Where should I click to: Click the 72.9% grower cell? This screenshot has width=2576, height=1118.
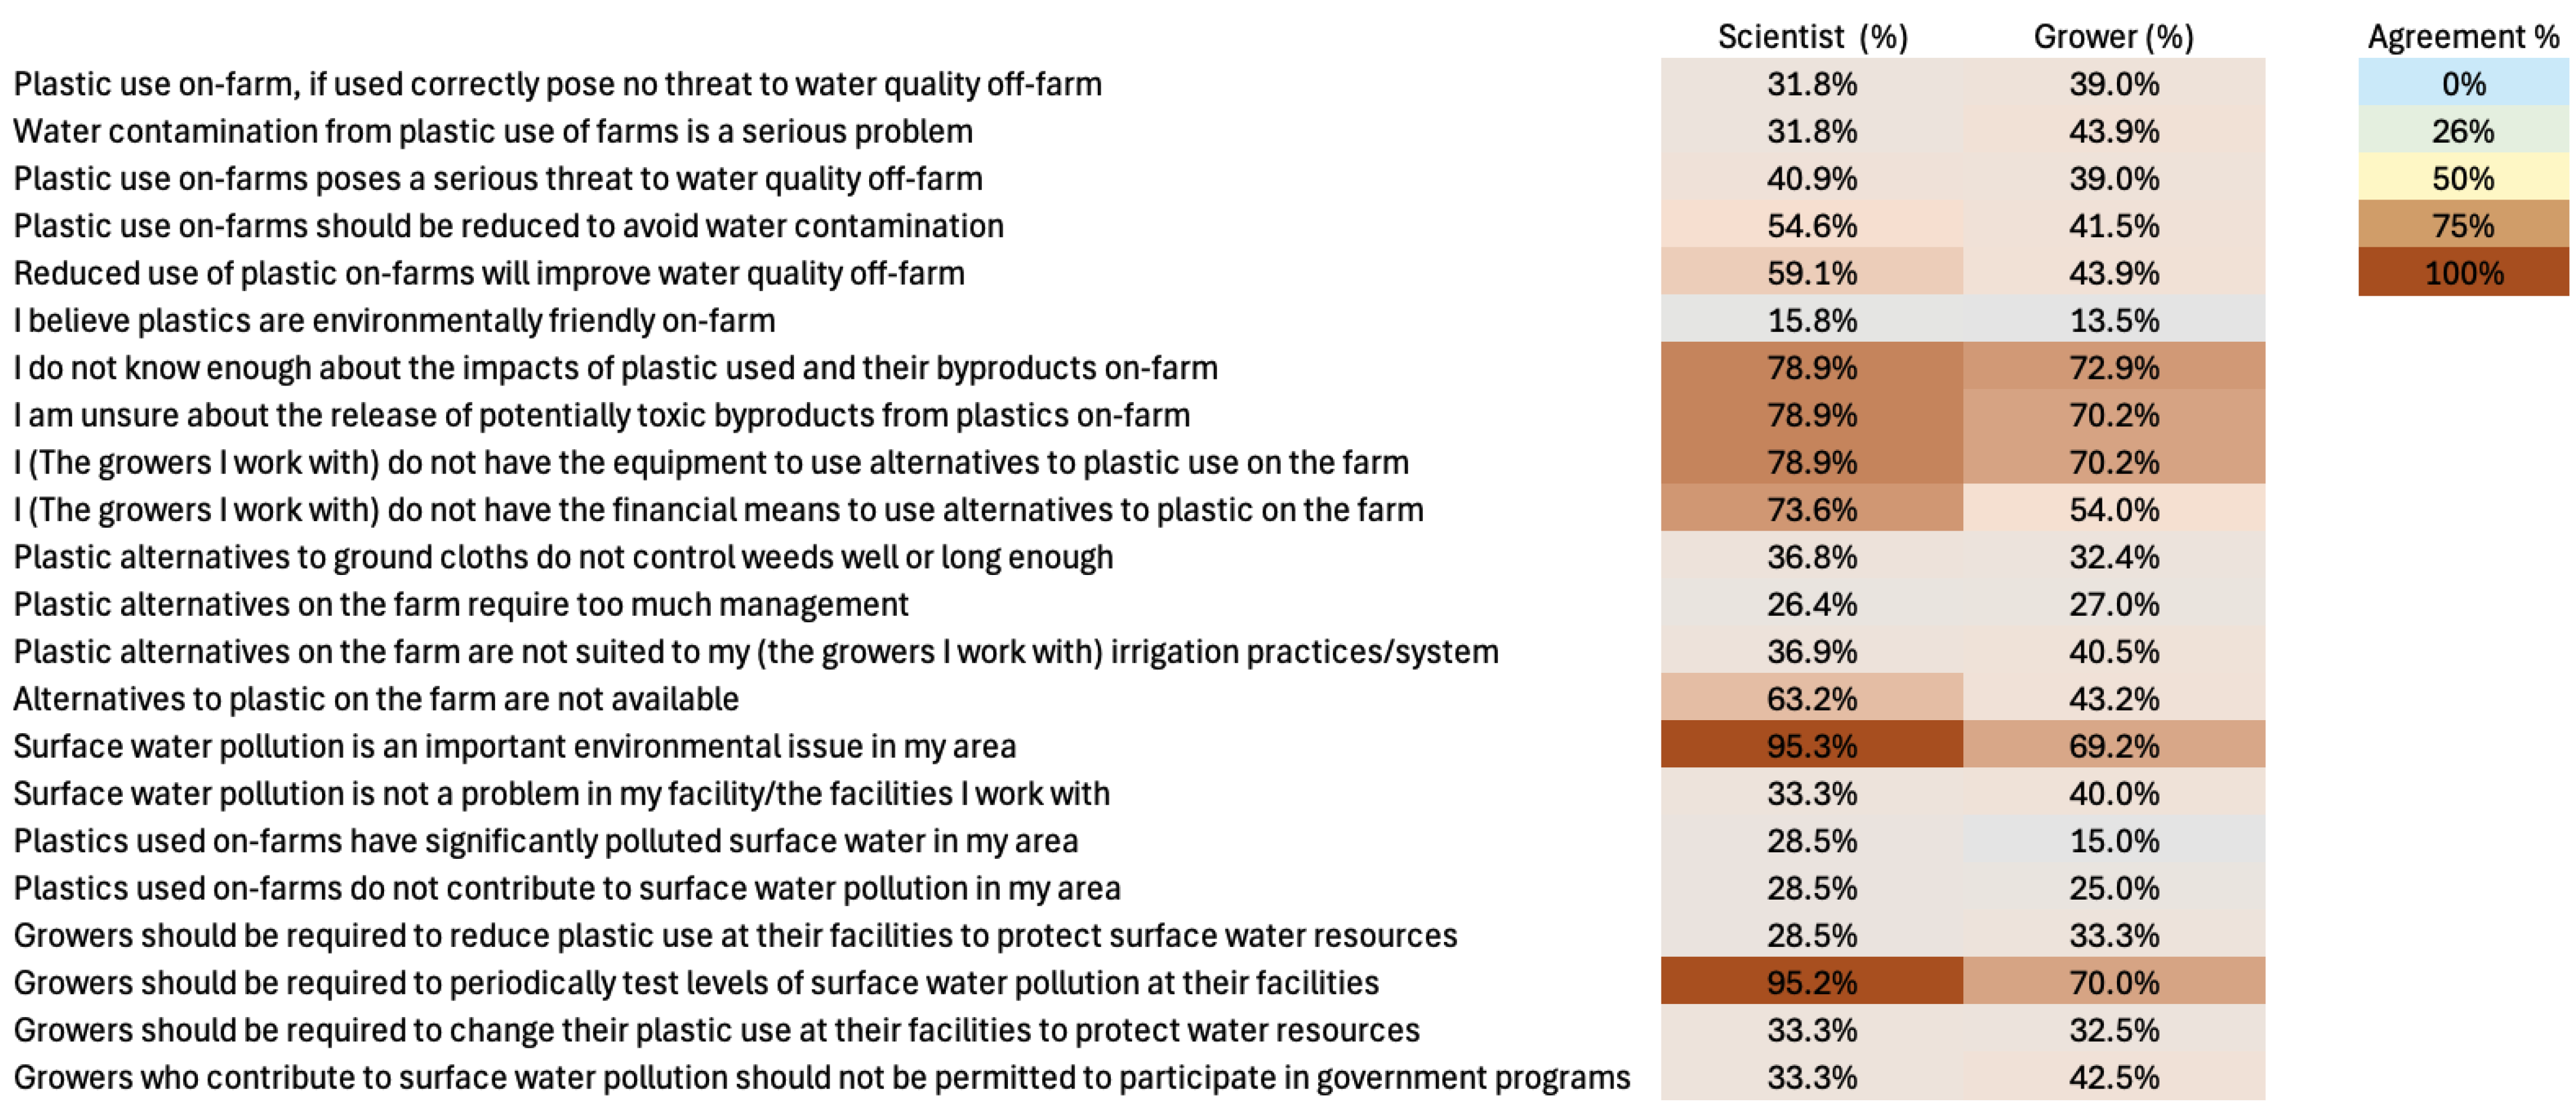point(2114,368)
